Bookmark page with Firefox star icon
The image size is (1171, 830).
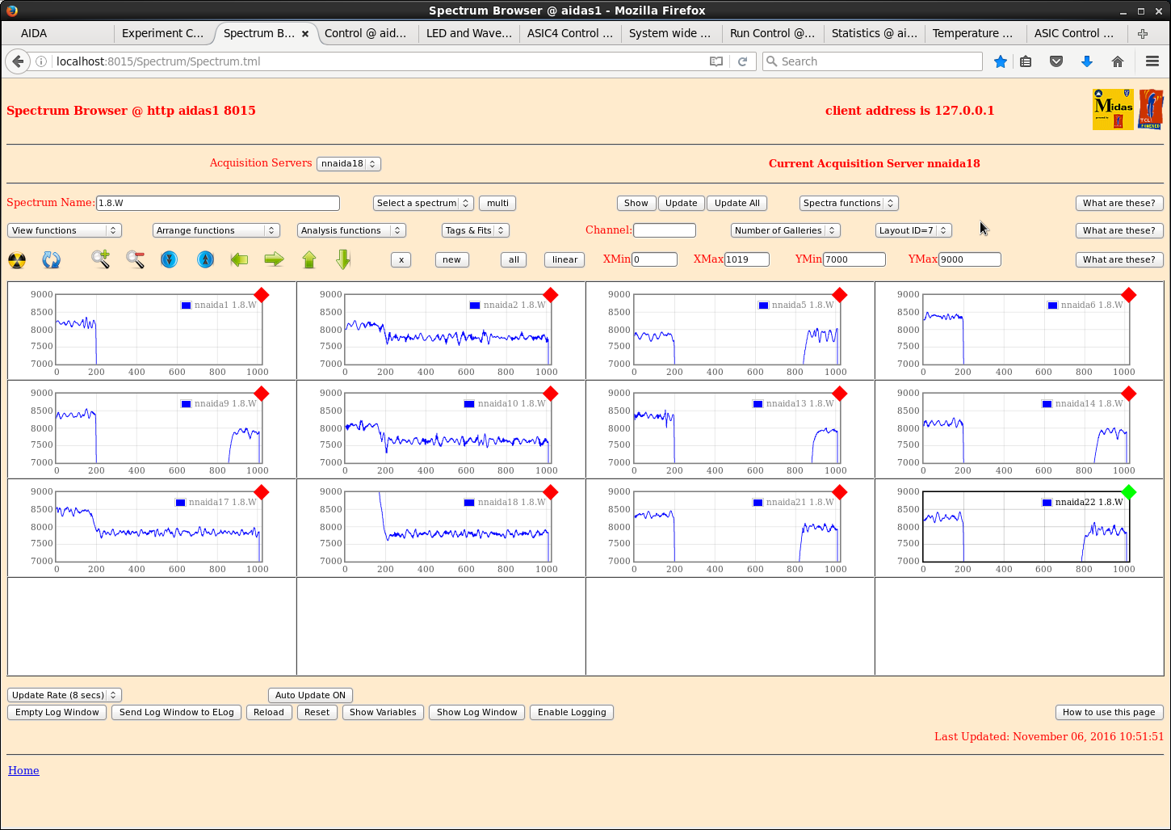[x=1001, y=61]
